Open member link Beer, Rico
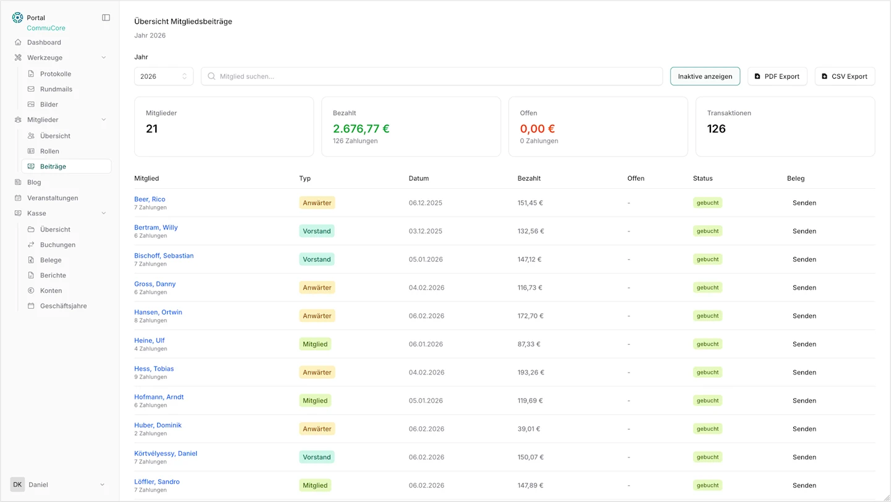Screen dimensions: 891x502 coord(150,199)
